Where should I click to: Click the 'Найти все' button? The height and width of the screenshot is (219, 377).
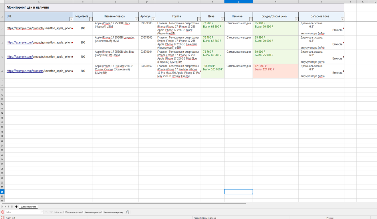point(58,212)
